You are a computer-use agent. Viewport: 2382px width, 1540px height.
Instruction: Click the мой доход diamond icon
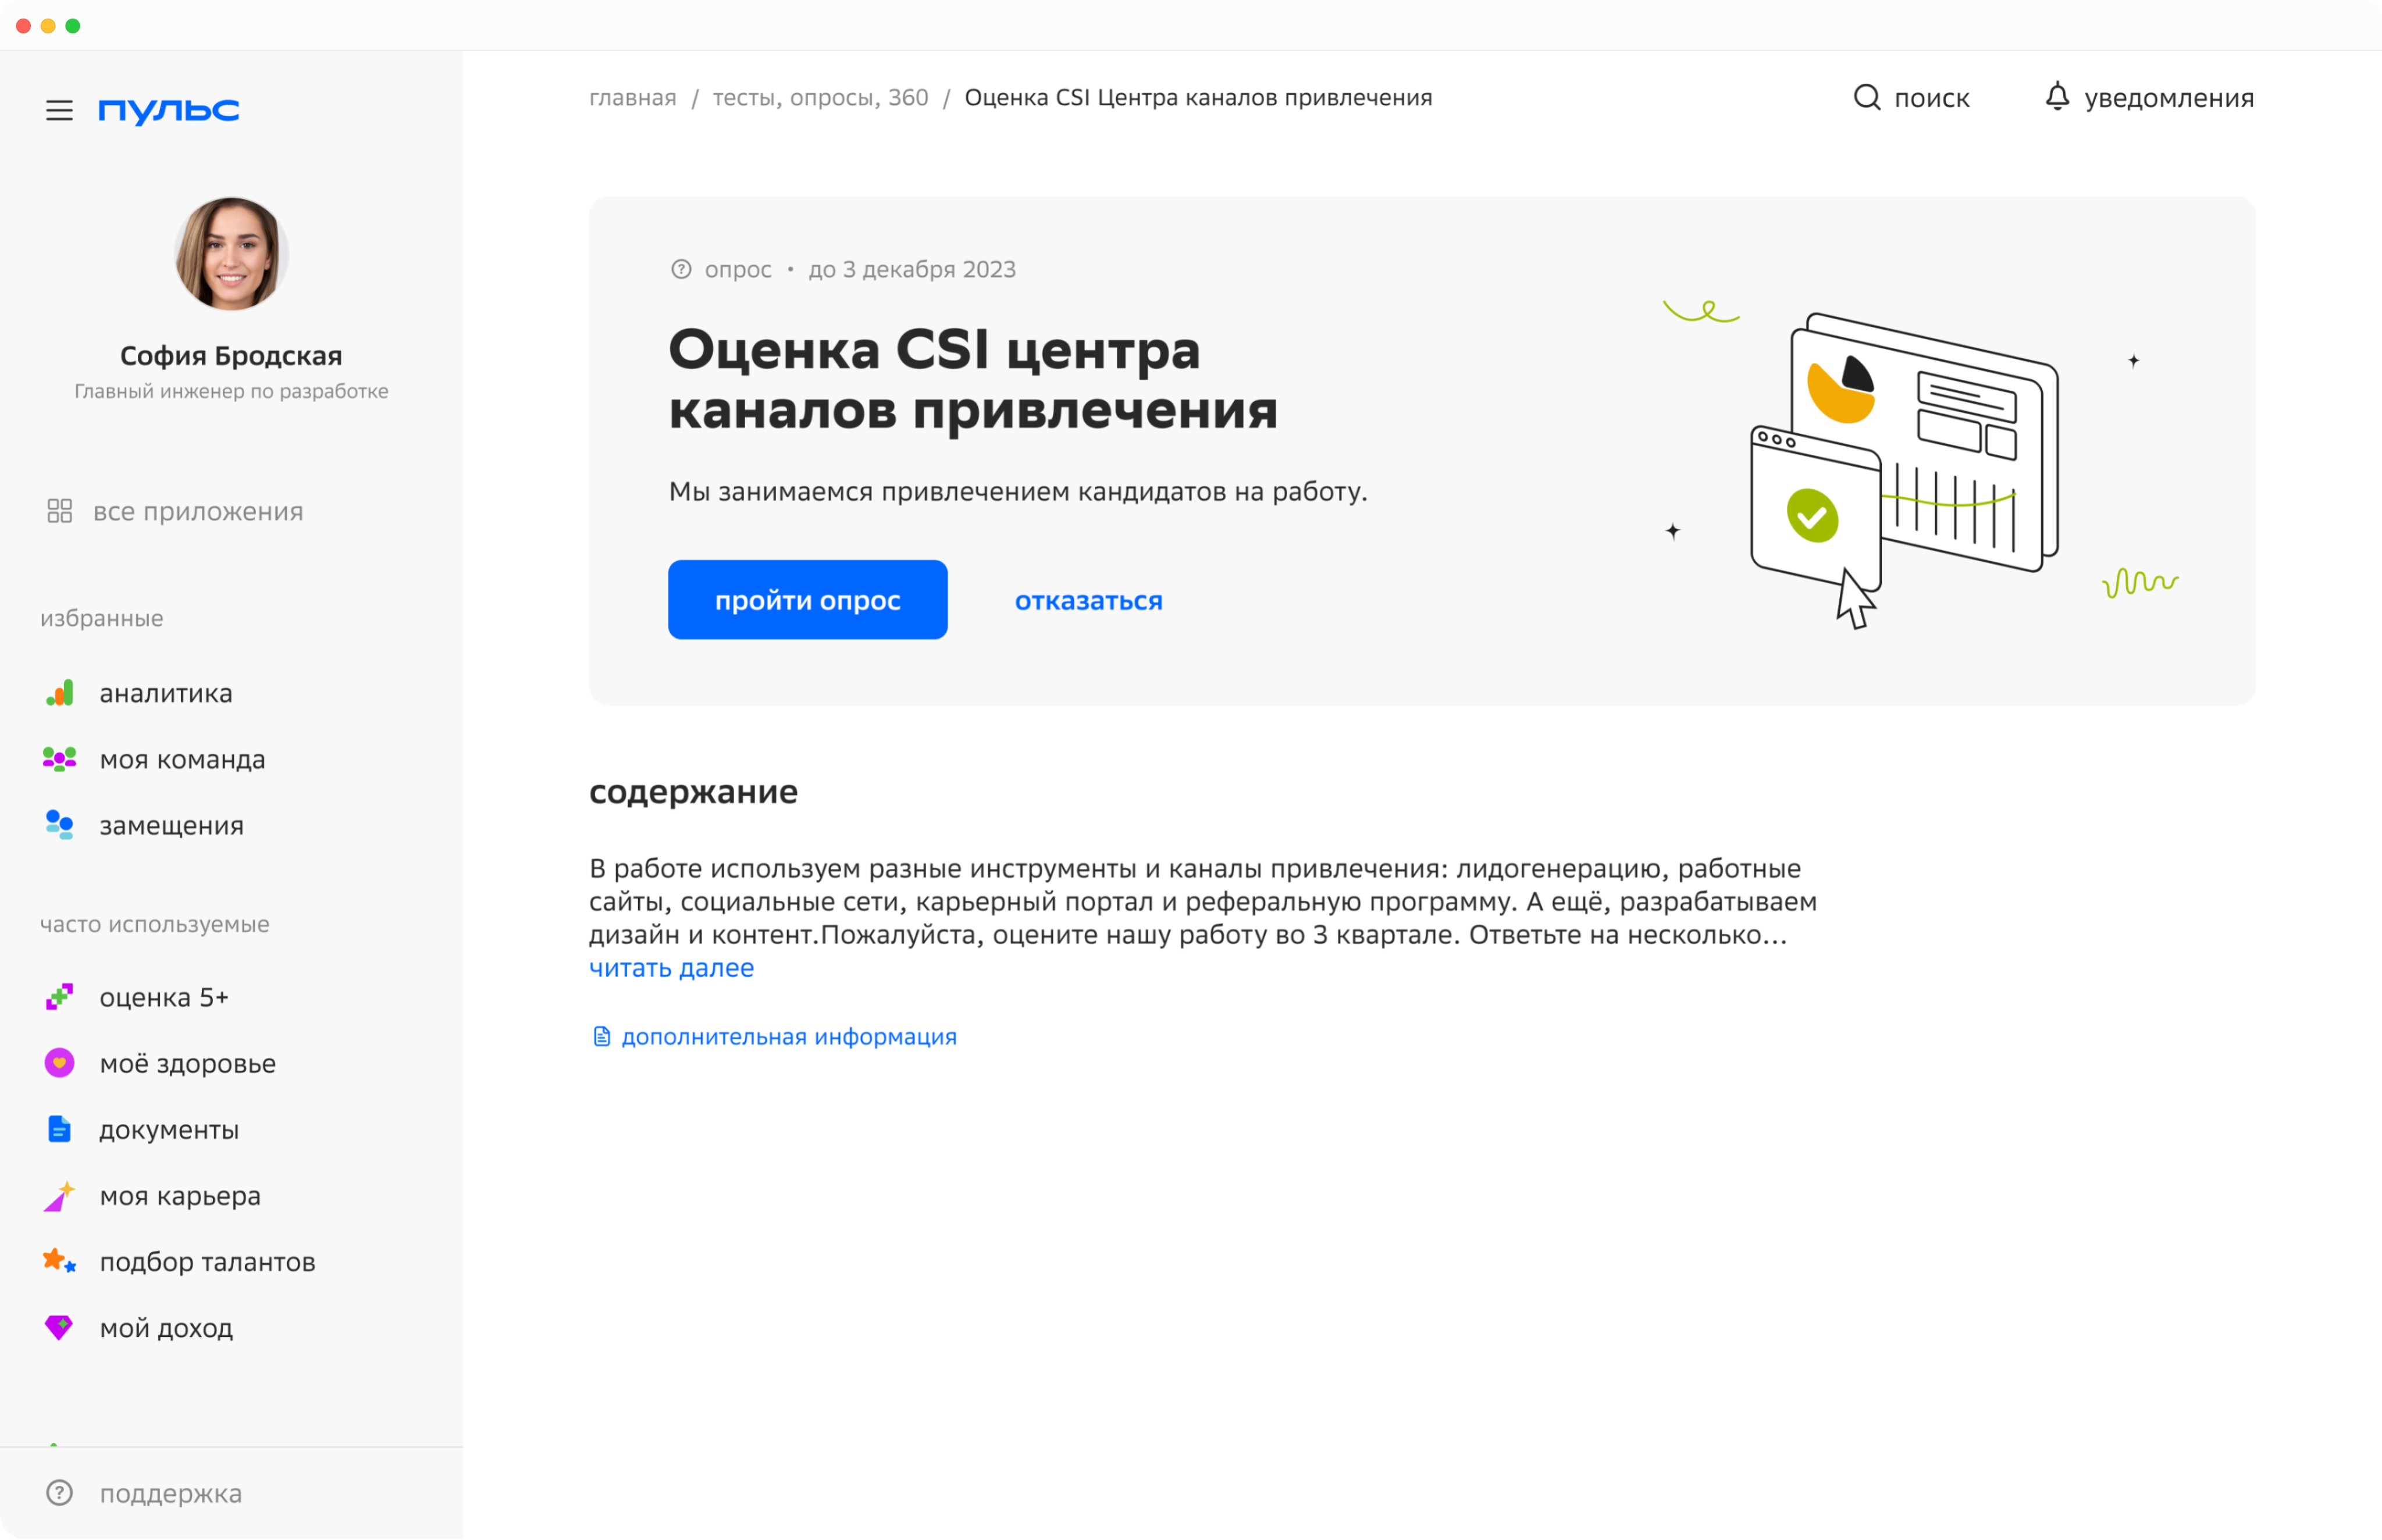[60, 1327]
